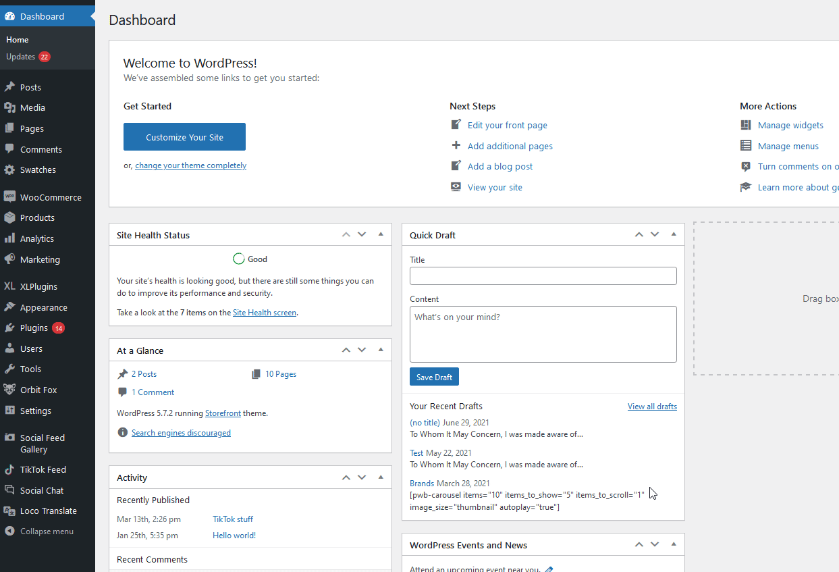Open the Plugins menu label
Screen dimensions: 839x572
pos(34,328)
